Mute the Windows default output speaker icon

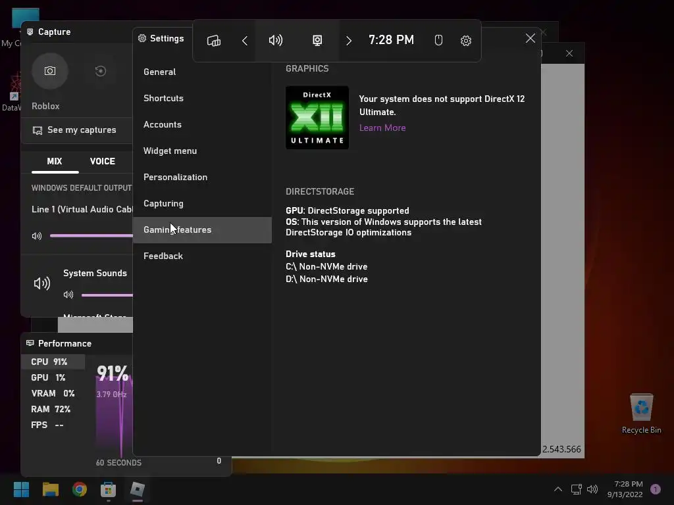tap(37, 236)
